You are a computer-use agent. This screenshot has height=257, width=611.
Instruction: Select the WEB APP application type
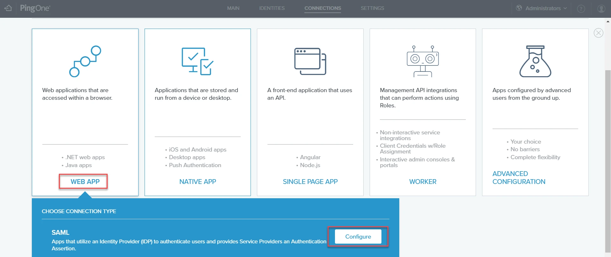point(85,182)
